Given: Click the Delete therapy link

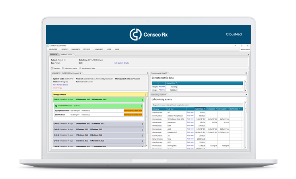Looking at the screenshot, I should (x=58, y=88).
